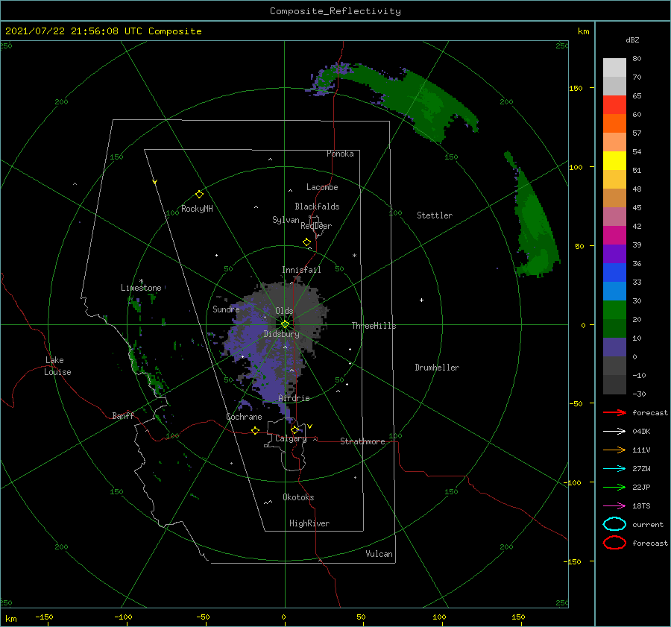Click the Ponoka town label

(x=340, y=154)
